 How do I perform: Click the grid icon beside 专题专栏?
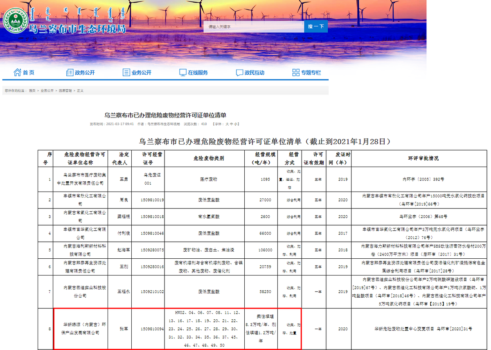point(295,72)
